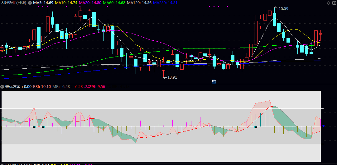
Task: Click the RSI value label
Action: coord(42,87)
